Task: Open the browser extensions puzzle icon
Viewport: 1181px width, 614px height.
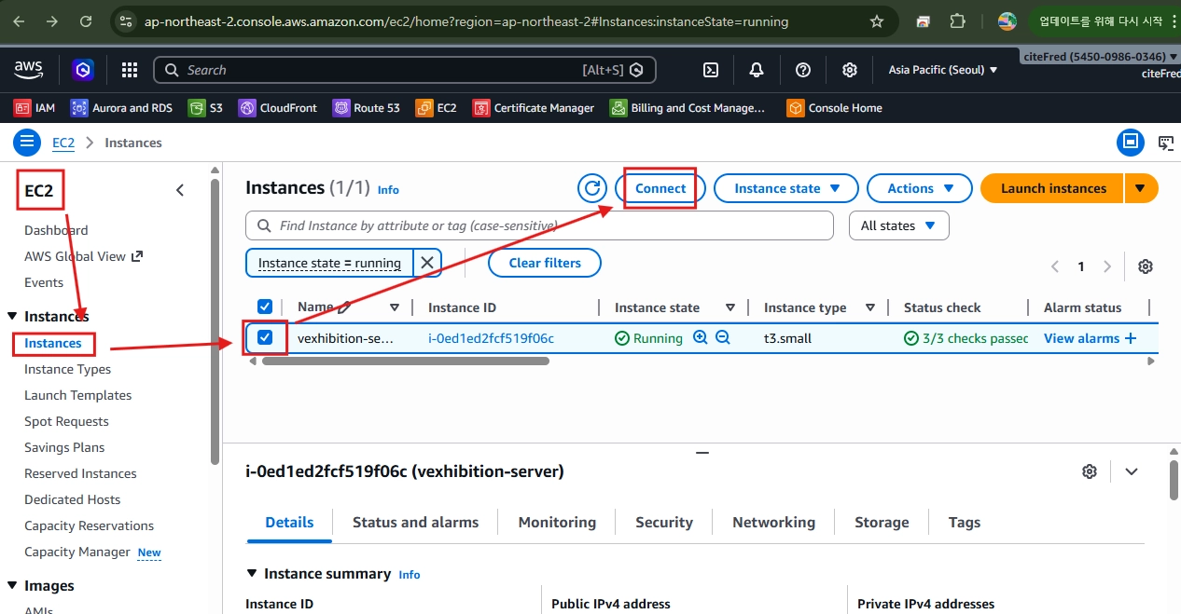Action: point(957,21)
